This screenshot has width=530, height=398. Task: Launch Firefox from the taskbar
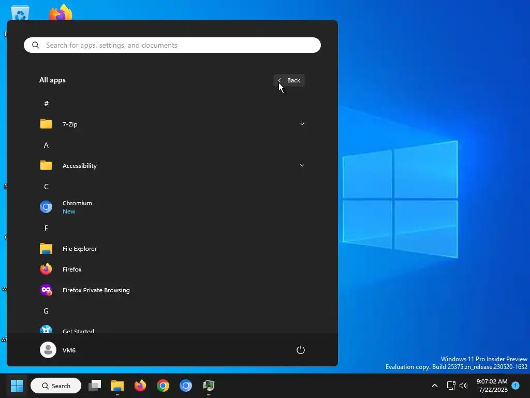[x=140, y=386]
